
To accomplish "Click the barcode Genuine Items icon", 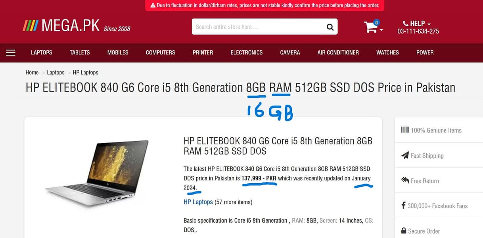I will [x=405, y=130].
